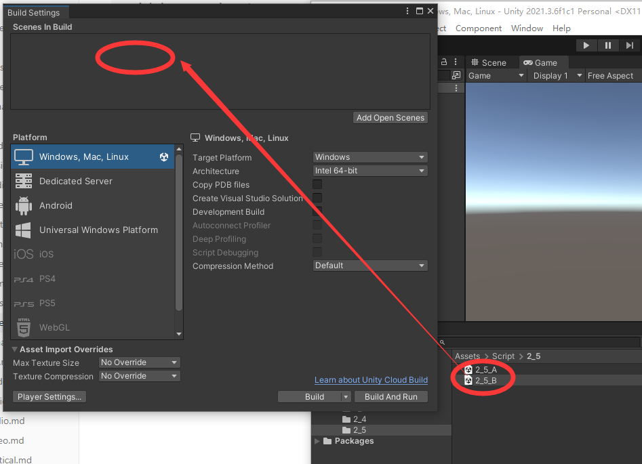
Task: Select PS4 platform icon
Action: click(x=24, y=280)
